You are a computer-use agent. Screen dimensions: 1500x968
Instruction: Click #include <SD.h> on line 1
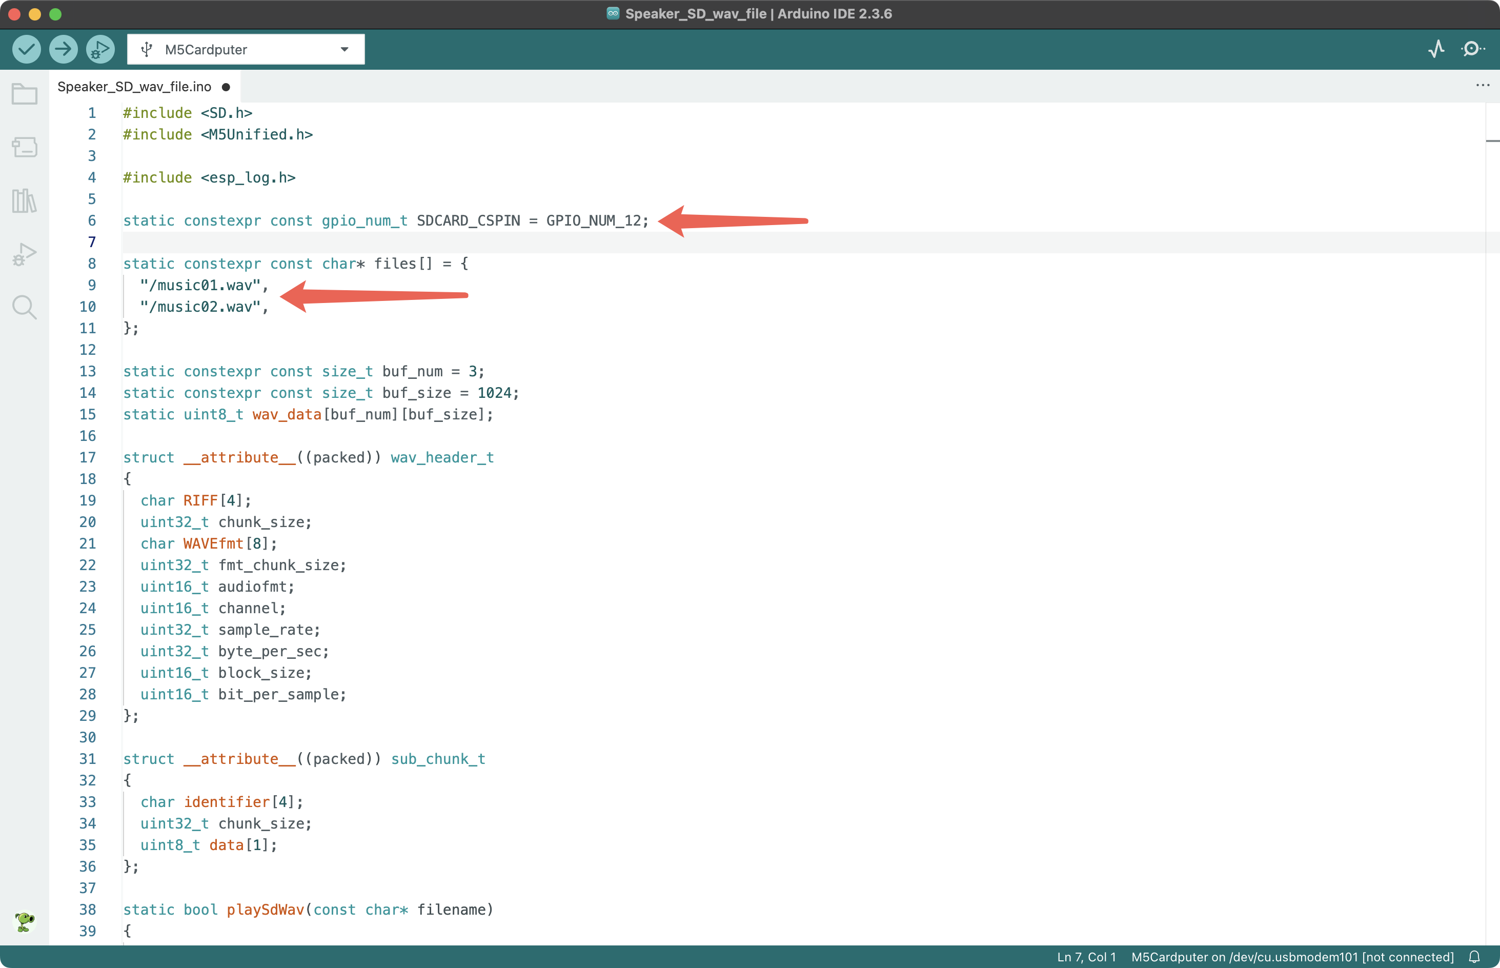[x=188, y=113]
